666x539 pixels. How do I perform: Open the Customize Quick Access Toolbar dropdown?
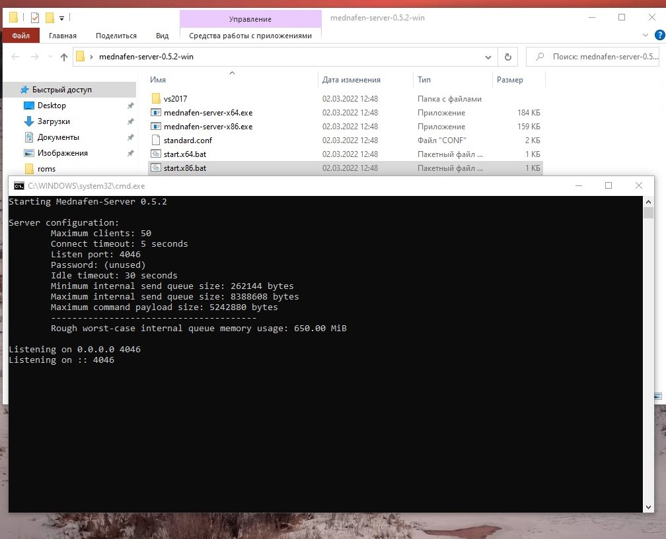point(61,18)
